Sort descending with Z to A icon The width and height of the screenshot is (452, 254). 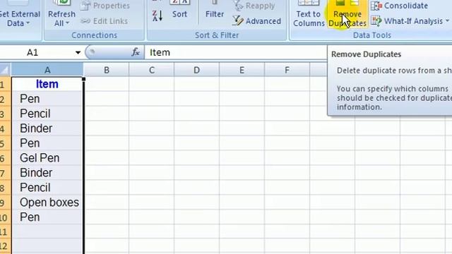[x=157, y=16]
